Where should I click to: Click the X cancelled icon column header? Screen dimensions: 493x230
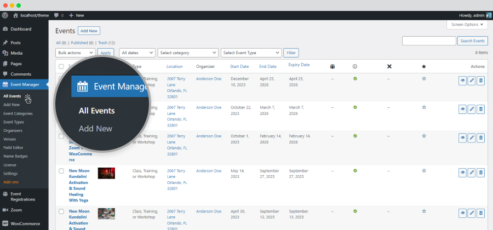pos(389,66)
